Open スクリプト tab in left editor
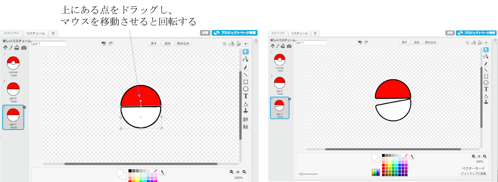 [11, 33]
